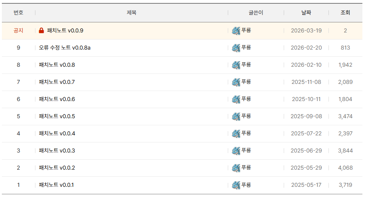This screenshot has width=365, height=198.
Task: Click the 글쓴이 column header
Action: [x=256, y=13]
